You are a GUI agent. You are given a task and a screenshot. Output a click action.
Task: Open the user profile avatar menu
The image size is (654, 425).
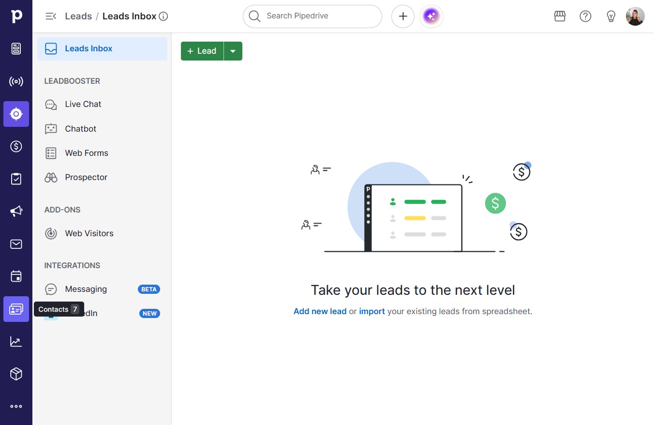coord(635,16)
